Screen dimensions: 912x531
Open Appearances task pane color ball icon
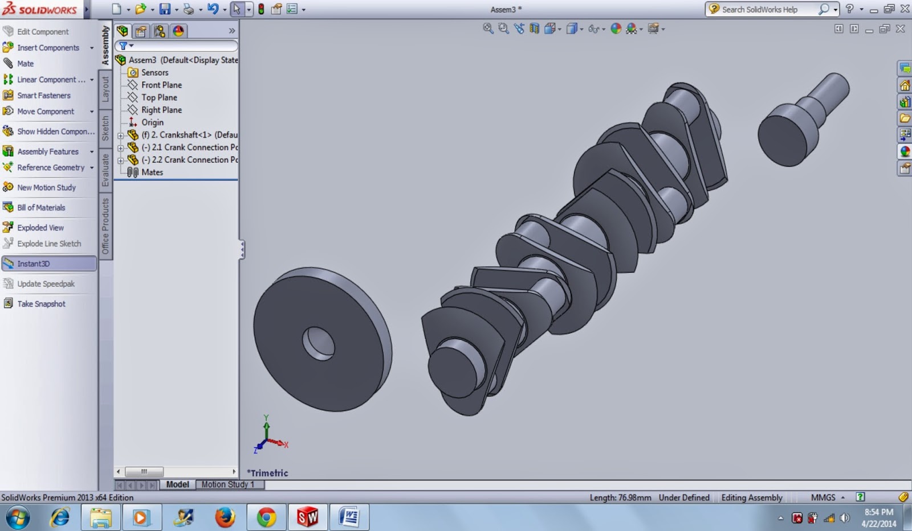click(x=905, y=151)
